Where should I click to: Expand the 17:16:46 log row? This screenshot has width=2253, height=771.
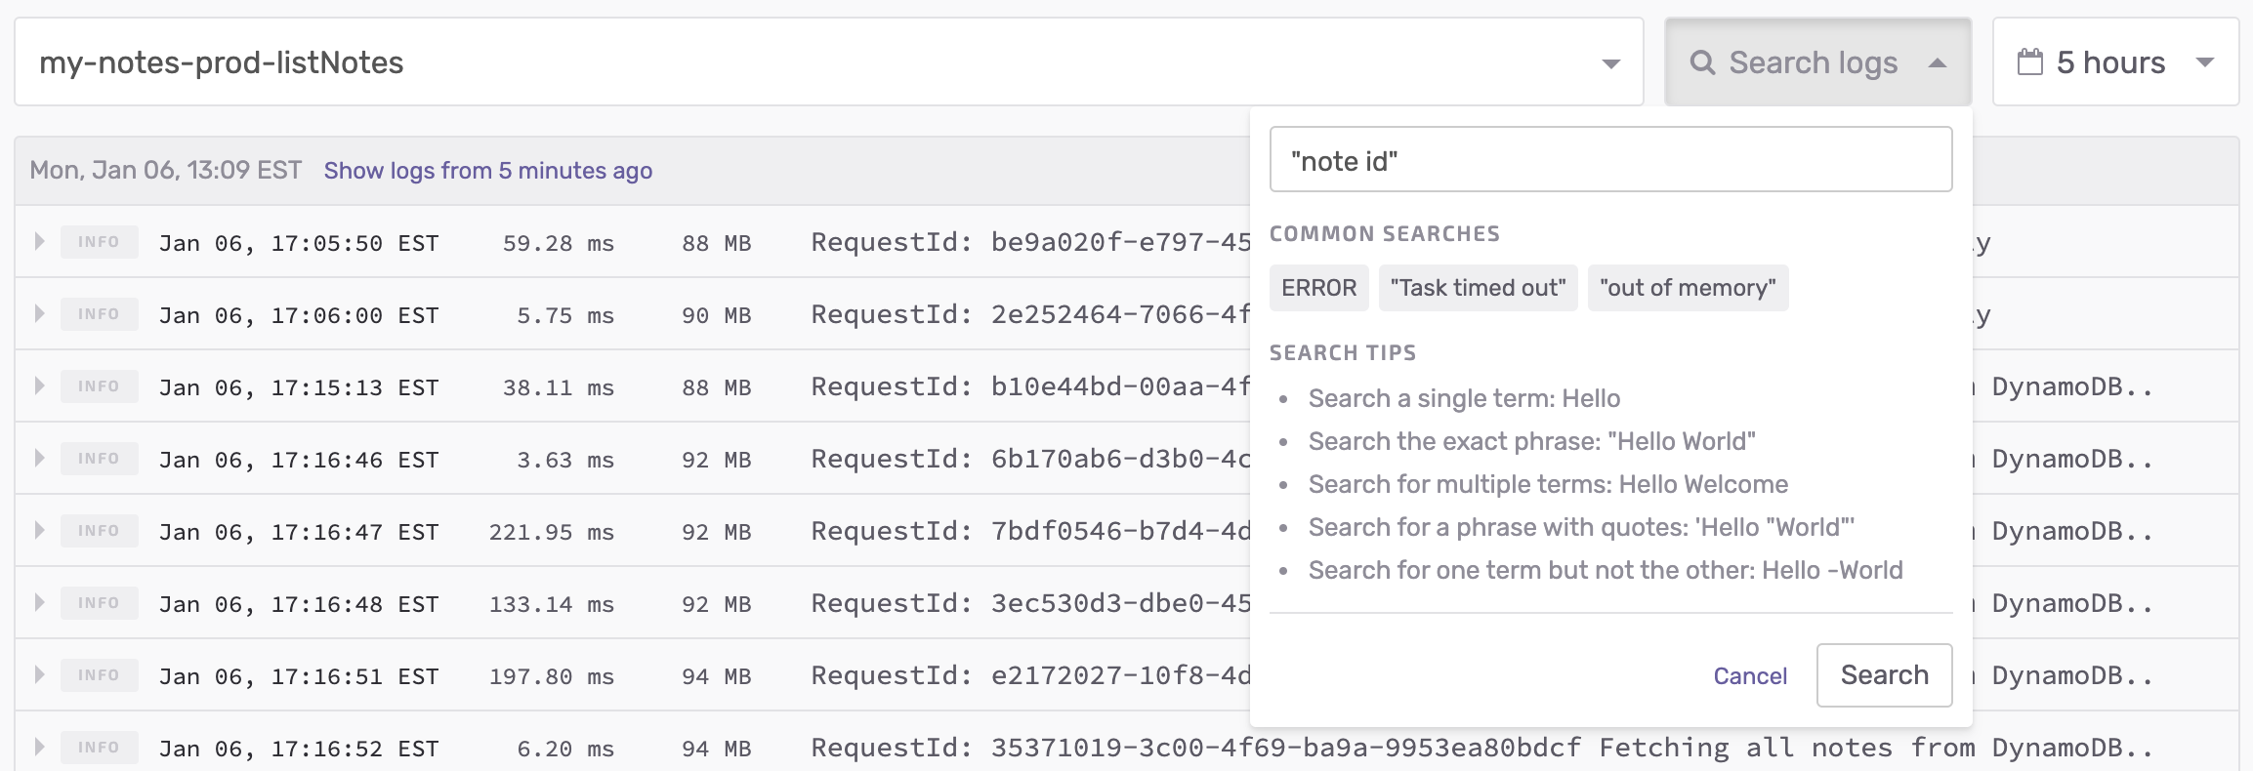39,458
